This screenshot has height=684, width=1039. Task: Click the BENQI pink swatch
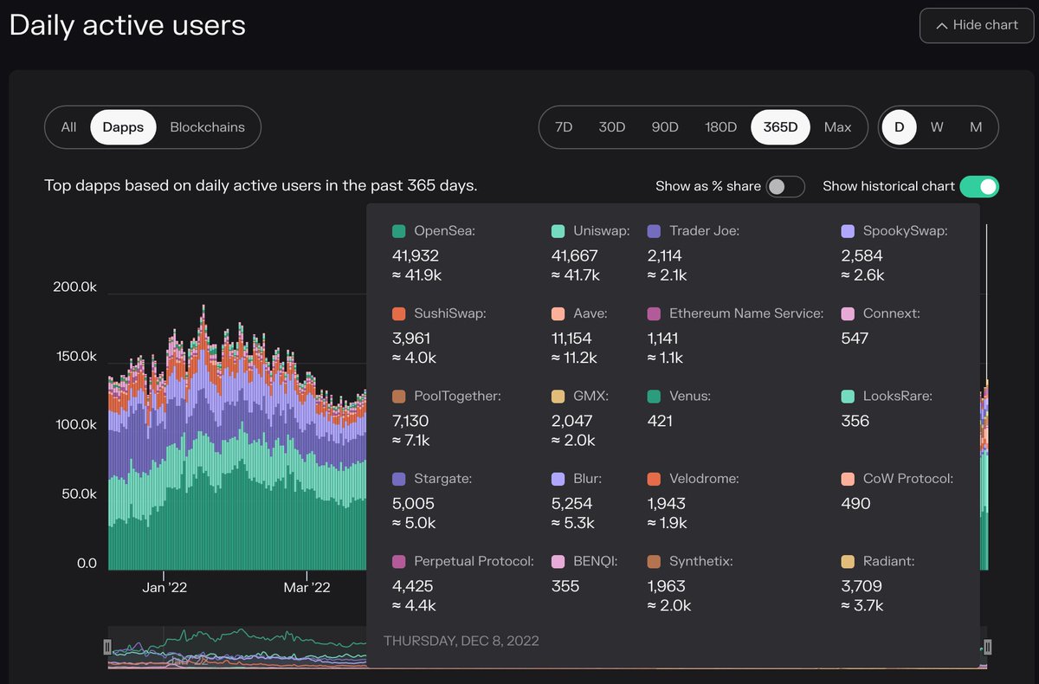coord(558,561)
